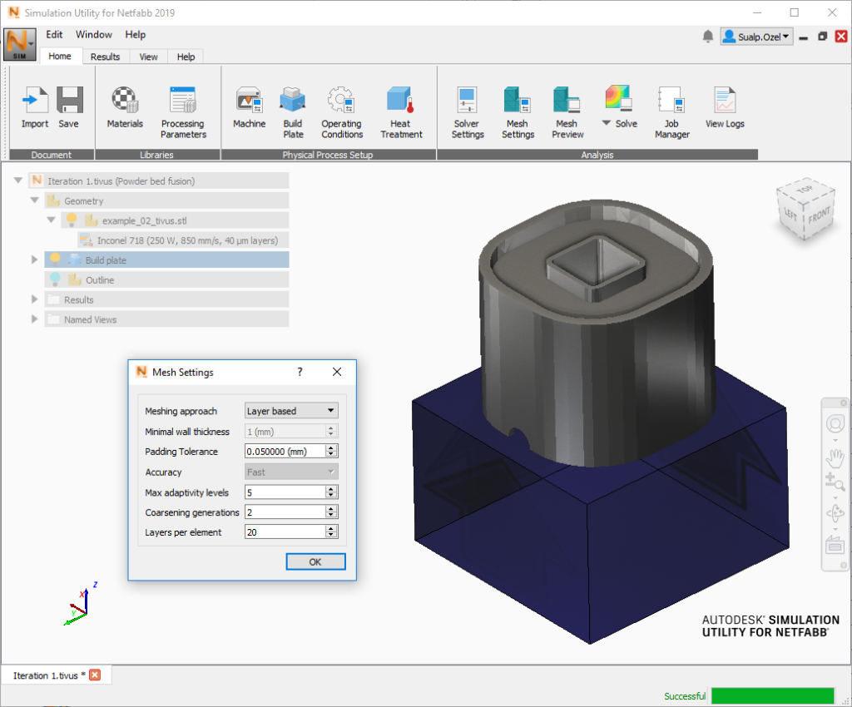Screen dimensions: 852x707
Task: Select the Home ribbon tab
Action: click(60, 56)
